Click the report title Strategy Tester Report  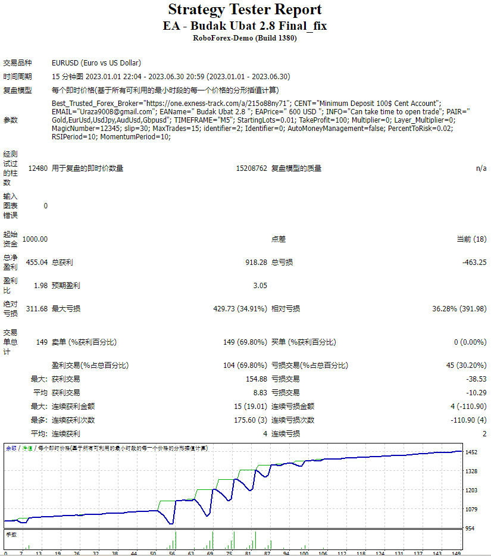pos(245,10)
